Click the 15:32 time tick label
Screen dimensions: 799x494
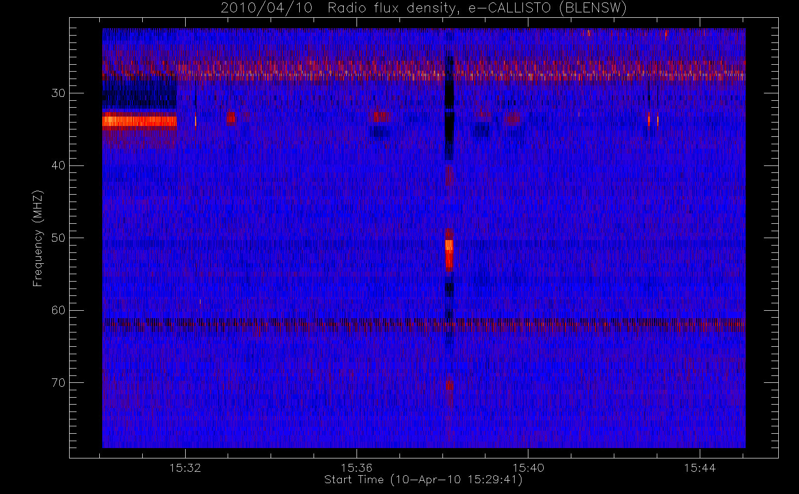pos(185,468)
